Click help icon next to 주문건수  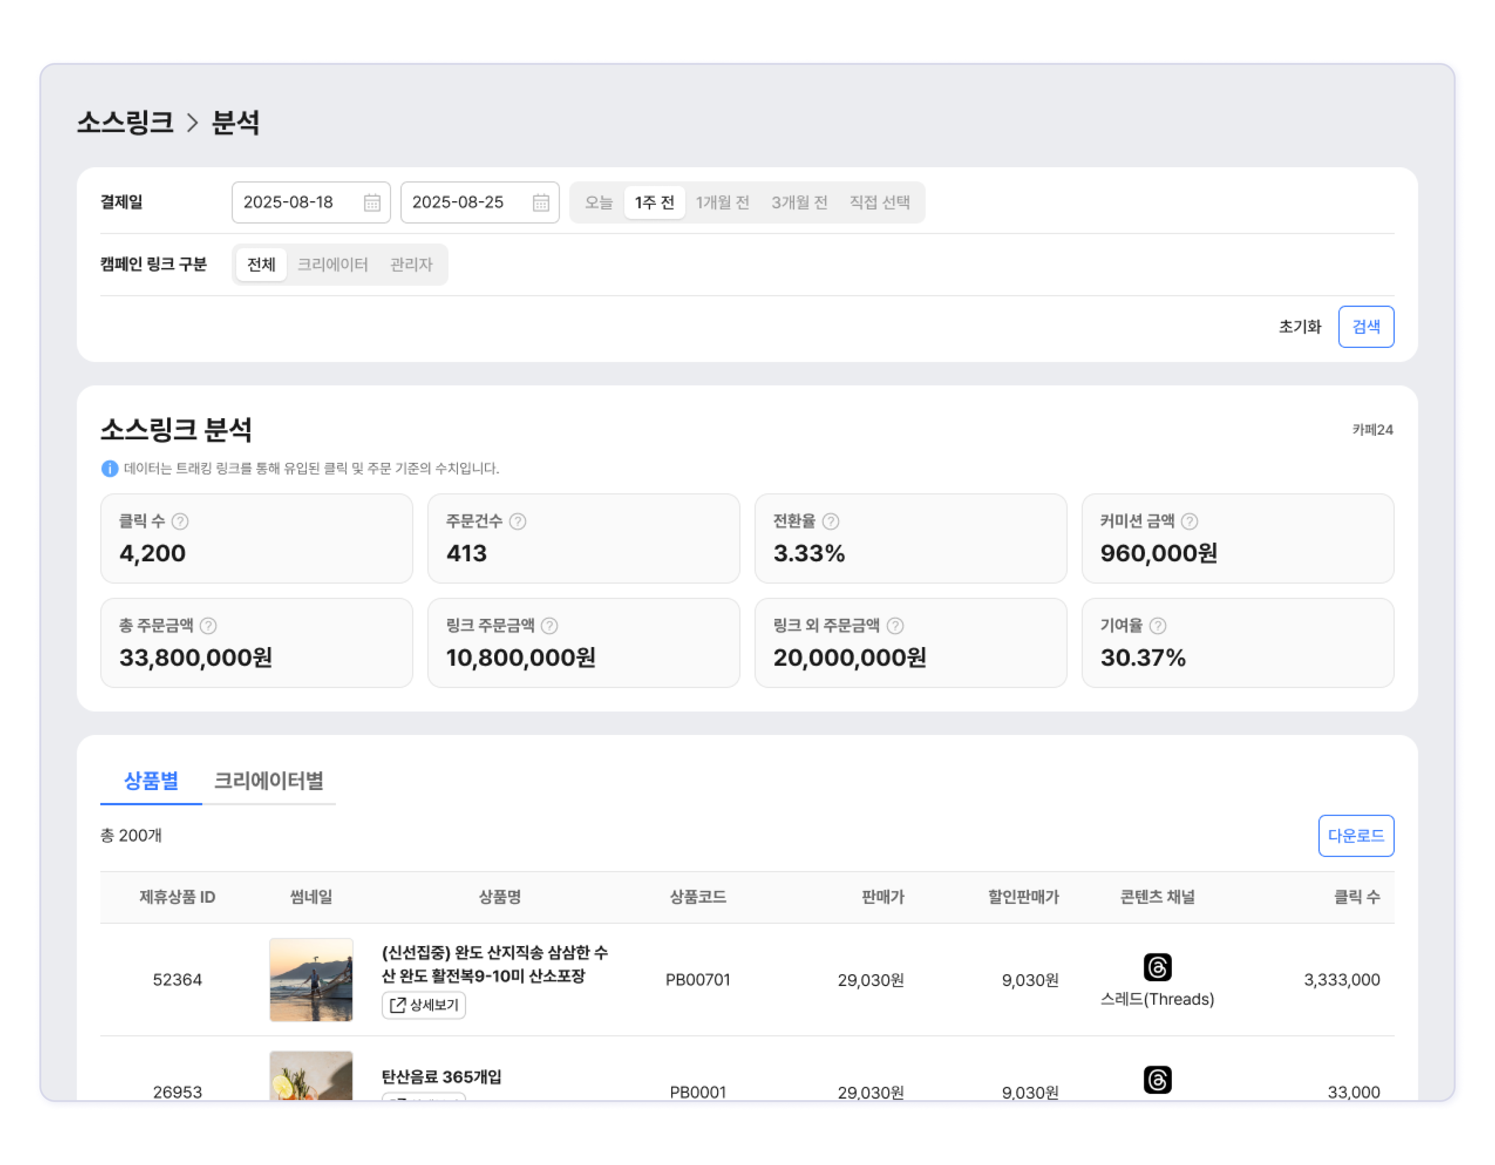517,521
